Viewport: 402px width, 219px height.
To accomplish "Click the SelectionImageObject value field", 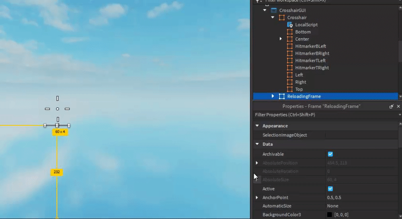I will 361,135.
